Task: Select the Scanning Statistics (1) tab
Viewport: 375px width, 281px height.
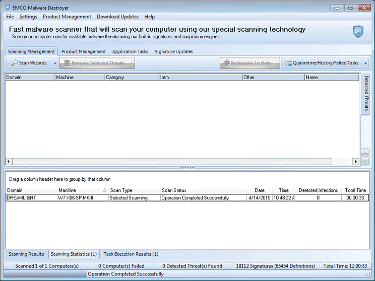Action: pyautogui.click(x=74, y=254)
